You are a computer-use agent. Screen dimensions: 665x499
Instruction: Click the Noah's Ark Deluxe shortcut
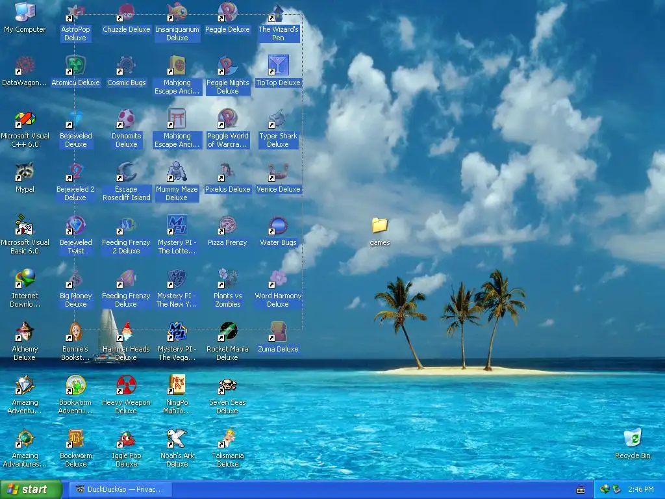[177, 438]
